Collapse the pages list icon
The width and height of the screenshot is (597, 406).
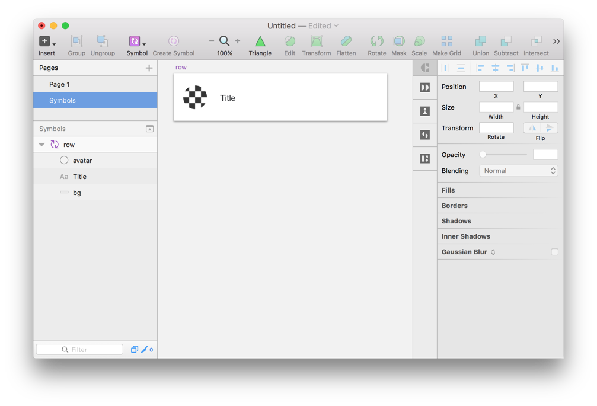149,129
